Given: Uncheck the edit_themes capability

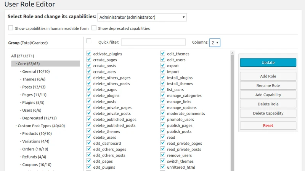Looking at the screenshot, I should pyautogui.click(x=163, y=53).
